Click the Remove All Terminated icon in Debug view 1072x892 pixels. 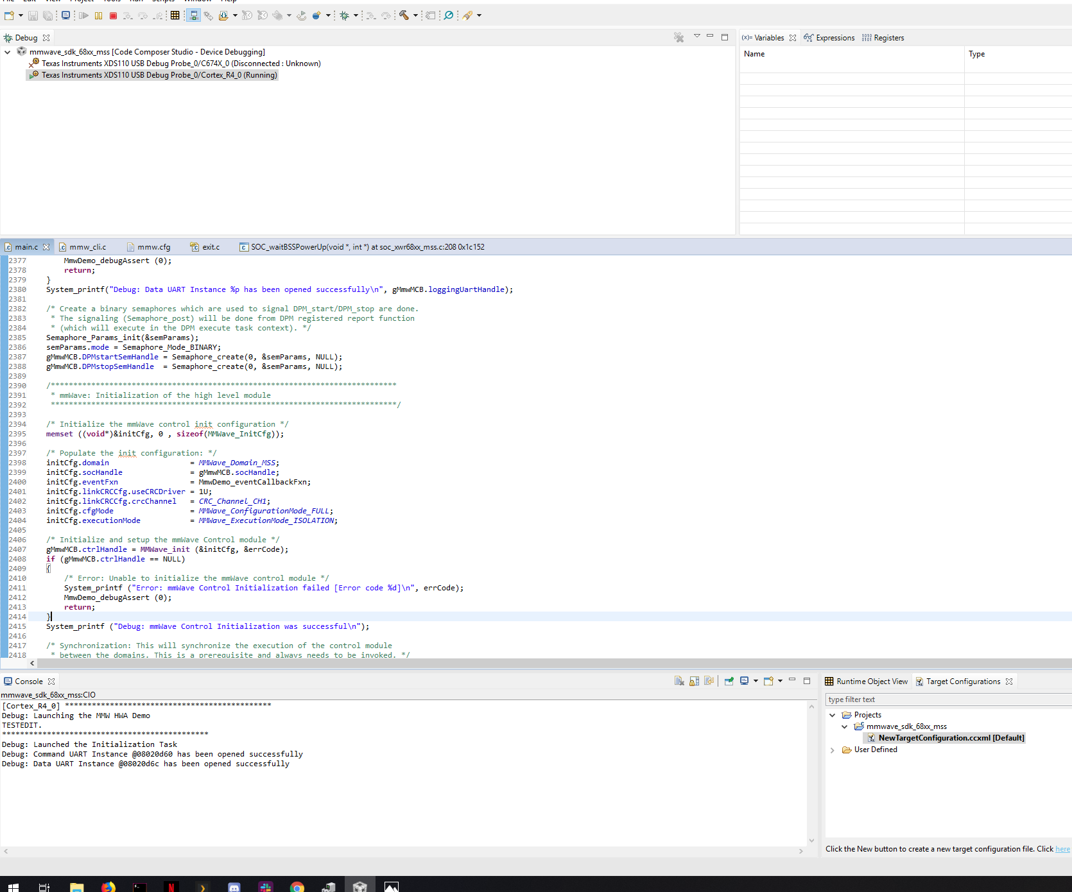pos(679,38)
